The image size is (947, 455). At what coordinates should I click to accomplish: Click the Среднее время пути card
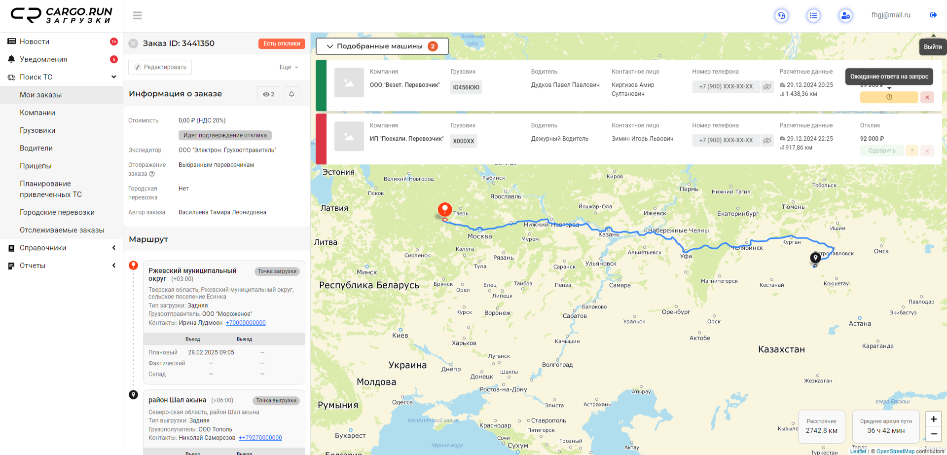point(886,426)
